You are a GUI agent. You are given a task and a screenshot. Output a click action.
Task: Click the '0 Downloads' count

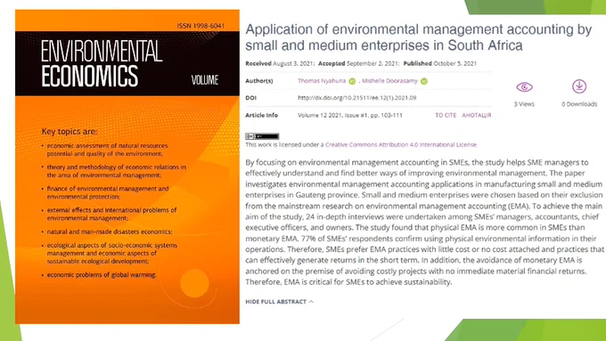click(579, 104)
